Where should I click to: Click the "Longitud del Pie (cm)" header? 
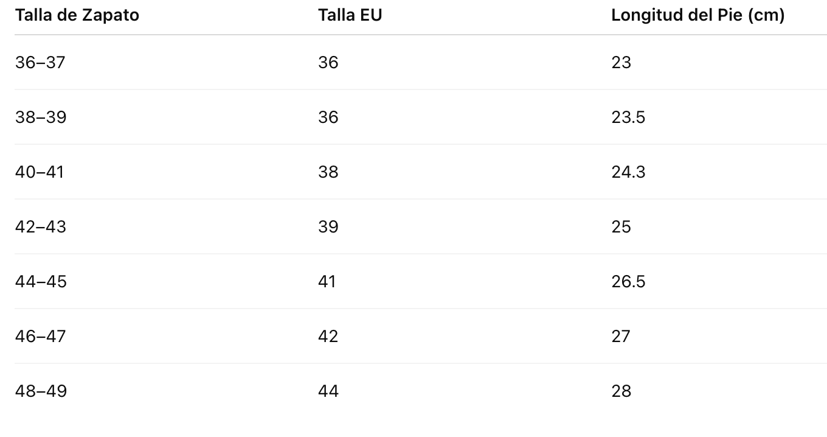(697, 15)
